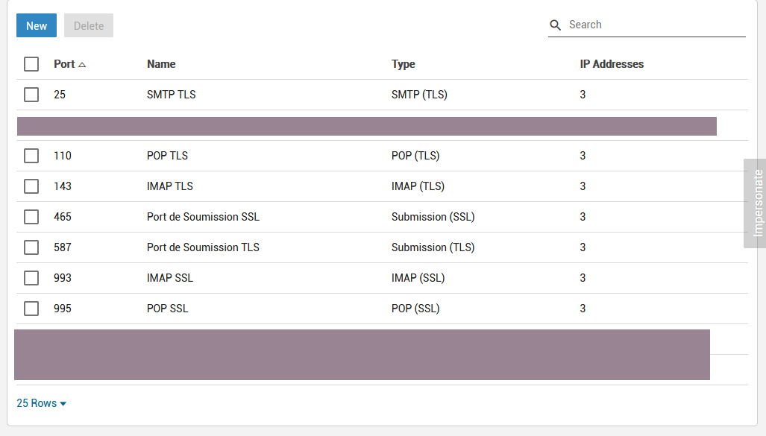The image size is (766, 436).
Task: Open the Port de Soumission SSL entry
Action: pos(203,217)
